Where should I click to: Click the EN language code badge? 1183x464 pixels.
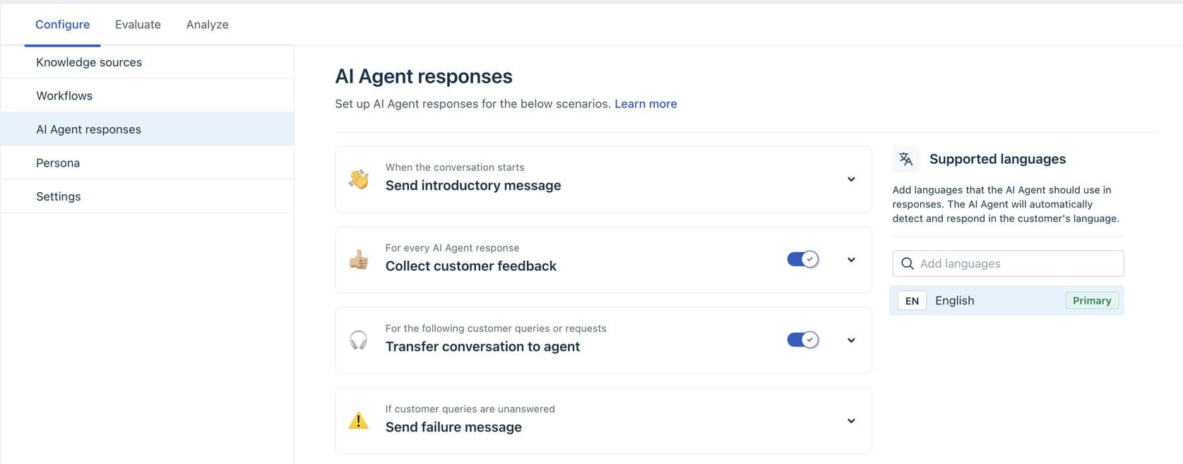(912, 301)
